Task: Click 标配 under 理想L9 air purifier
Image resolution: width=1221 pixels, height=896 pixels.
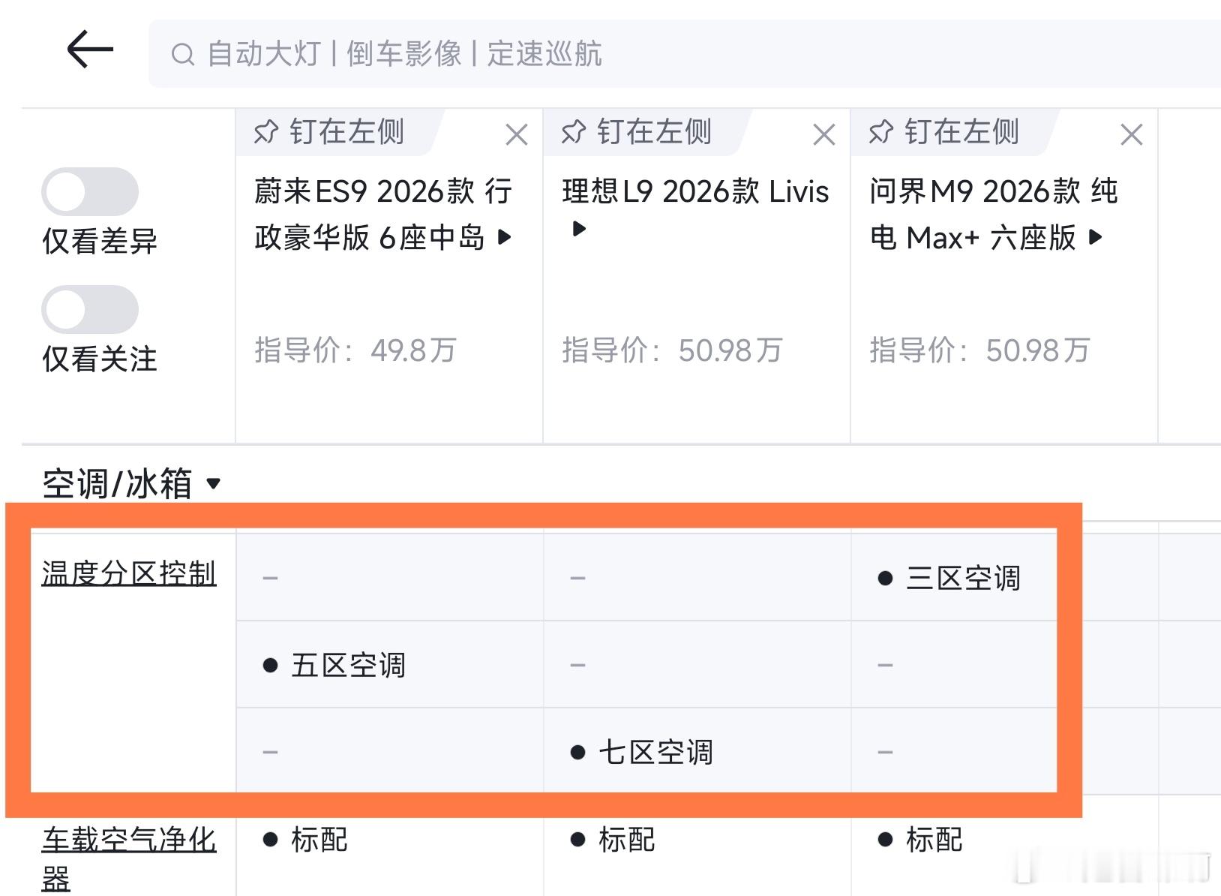Action: [613, 840]
